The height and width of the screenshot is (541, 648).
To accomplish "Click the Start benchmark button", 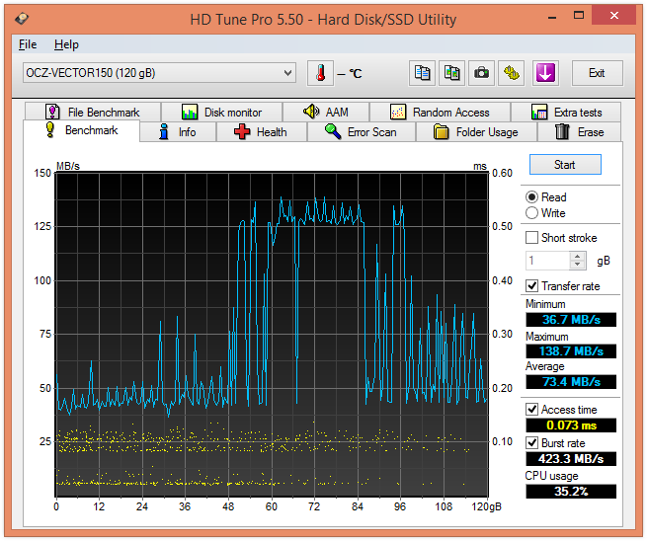I will [565, 165].
